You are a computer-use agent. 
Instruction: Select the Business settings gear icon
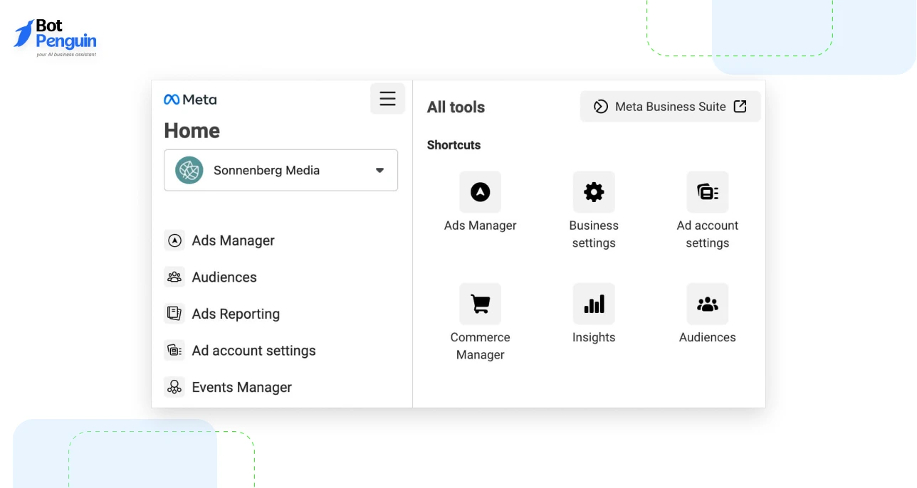coord(594,191)
